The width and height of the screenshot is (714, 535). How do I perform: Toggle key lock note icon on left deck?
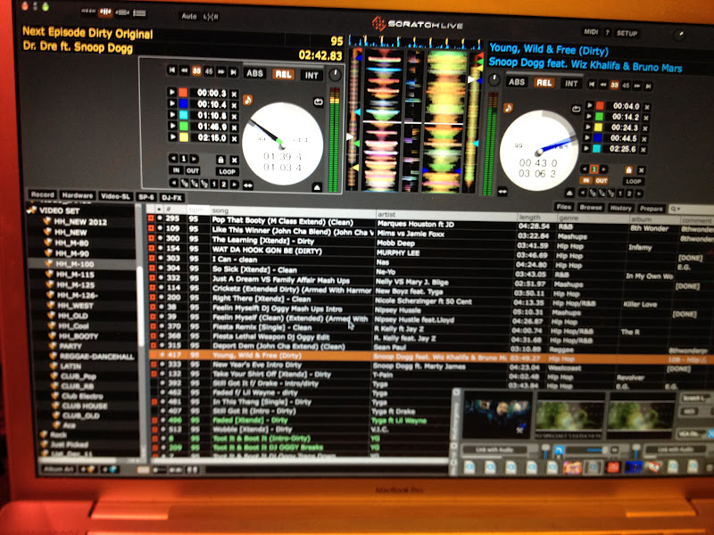coord(248,100)
